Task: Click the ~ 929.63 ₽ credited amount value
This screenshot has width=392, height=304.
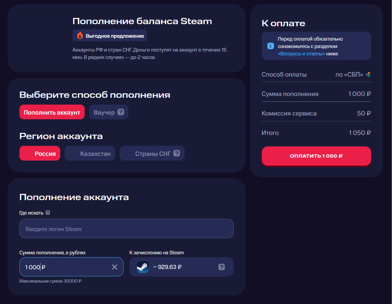Action: (x=167, y=267)
